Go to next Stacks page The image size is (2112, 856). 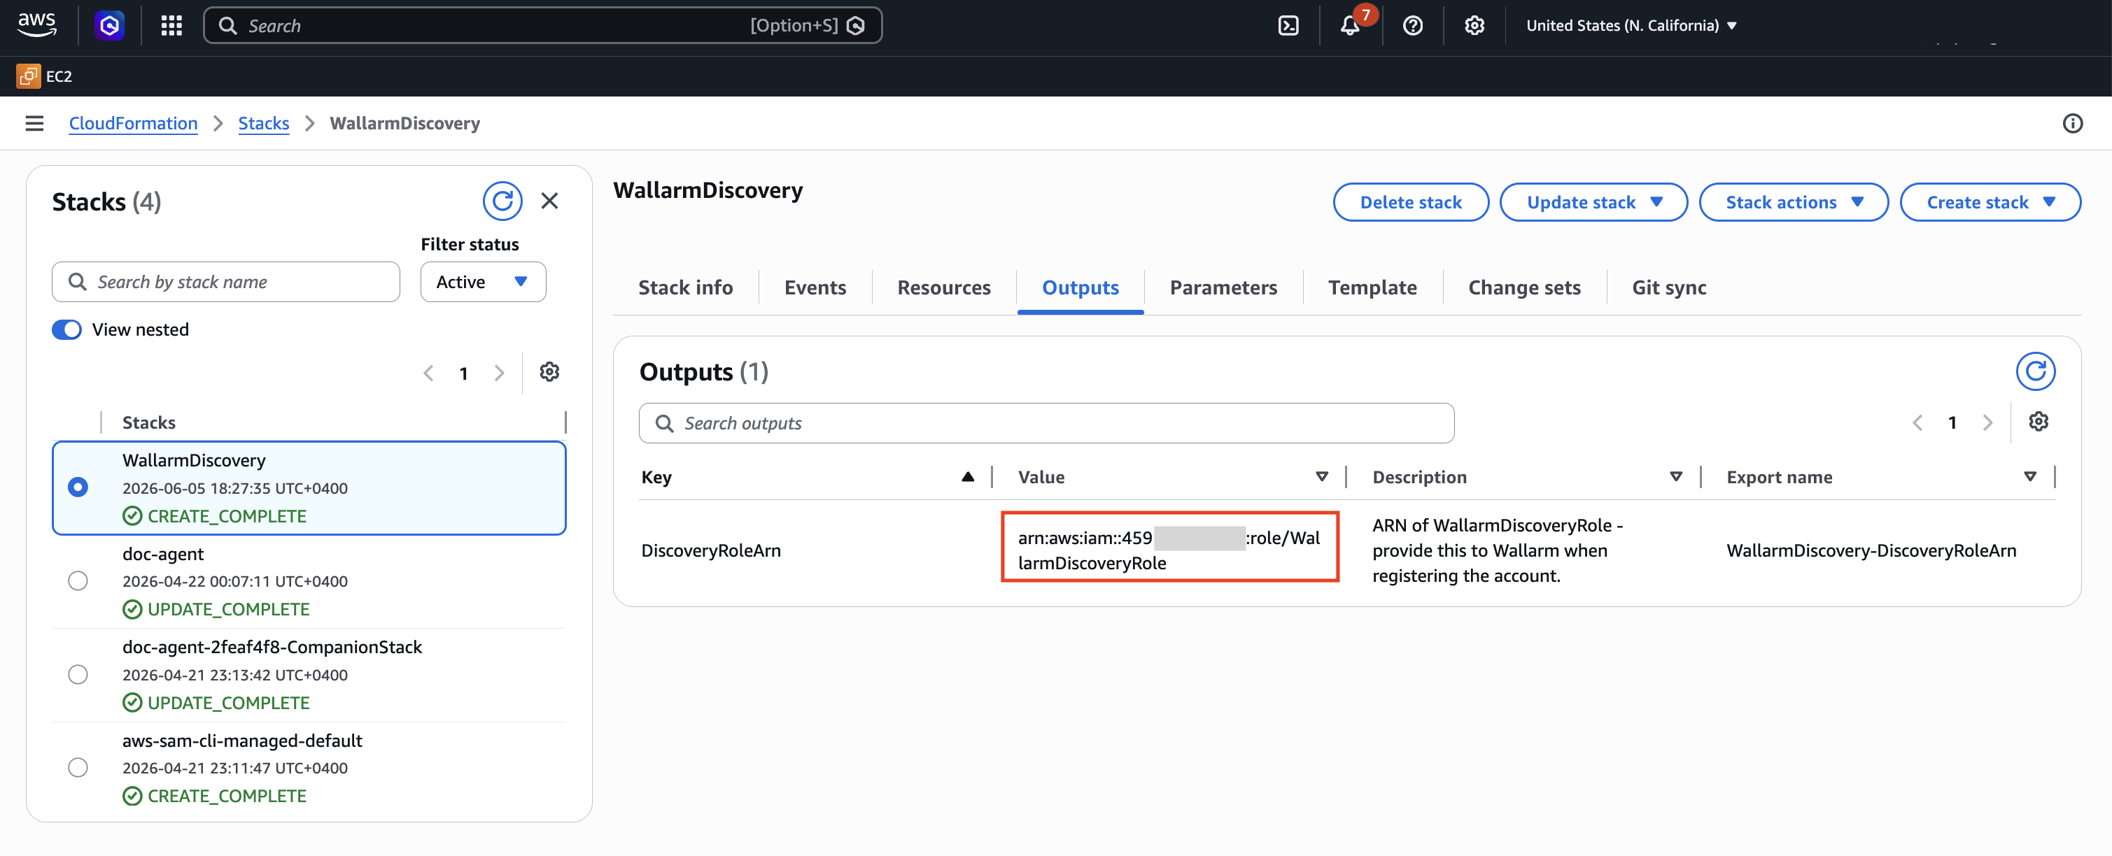[x=498, y=373]
